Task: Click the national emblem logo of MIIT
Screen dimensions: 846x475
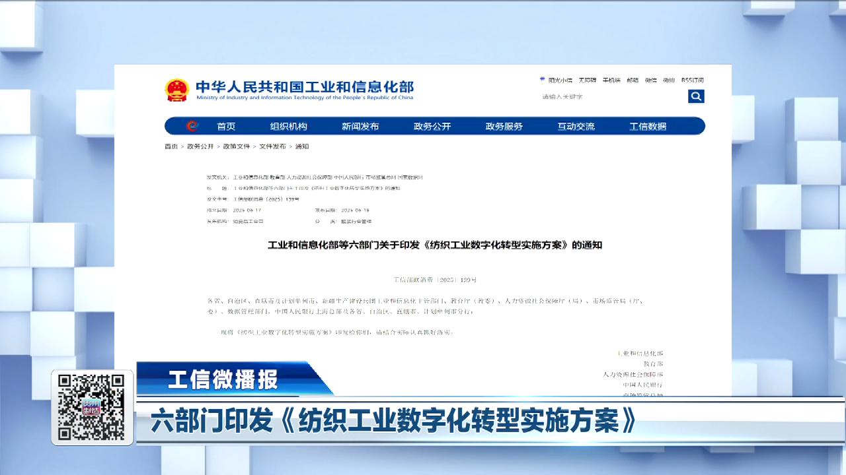Action: click(177, 90)
